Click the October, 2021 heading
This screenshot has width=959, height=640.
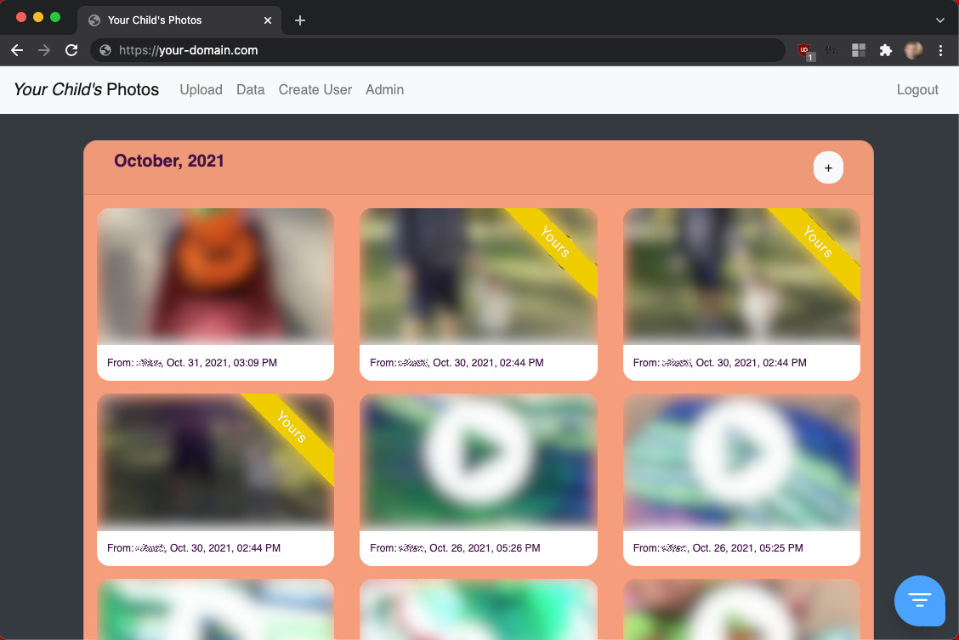pyautogui.click(x=169, y=161)
